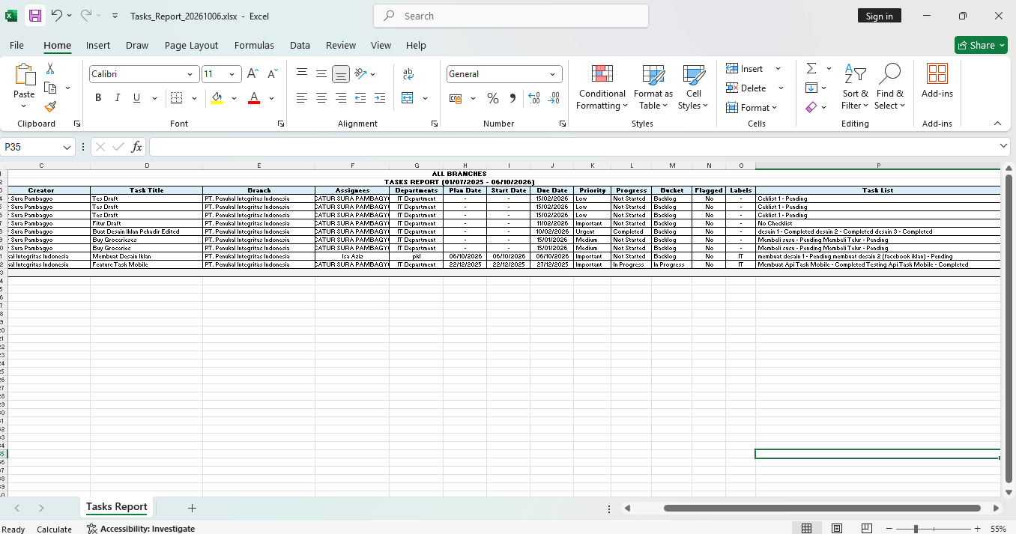The height and width of the screenshot is (534, 1016).
Task: Click the Wrap Text icon
Action: pyautogui.click(x=408, y=74)
